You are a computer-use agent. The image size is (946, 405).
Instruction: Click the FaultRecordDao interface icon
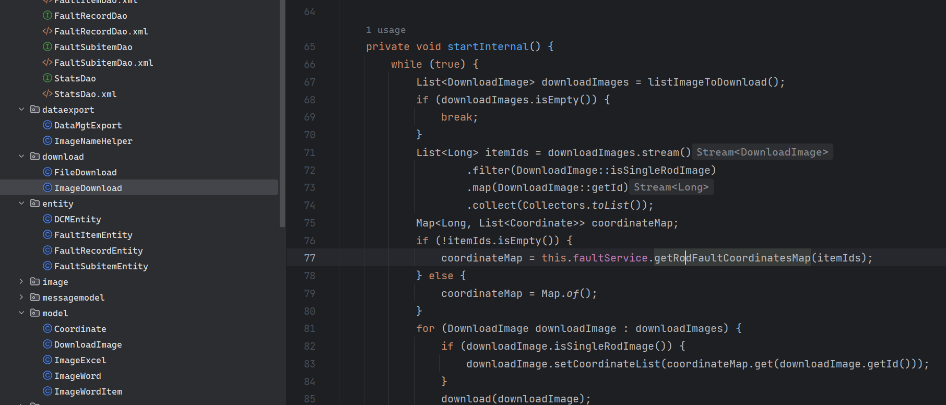coord(47,16)
